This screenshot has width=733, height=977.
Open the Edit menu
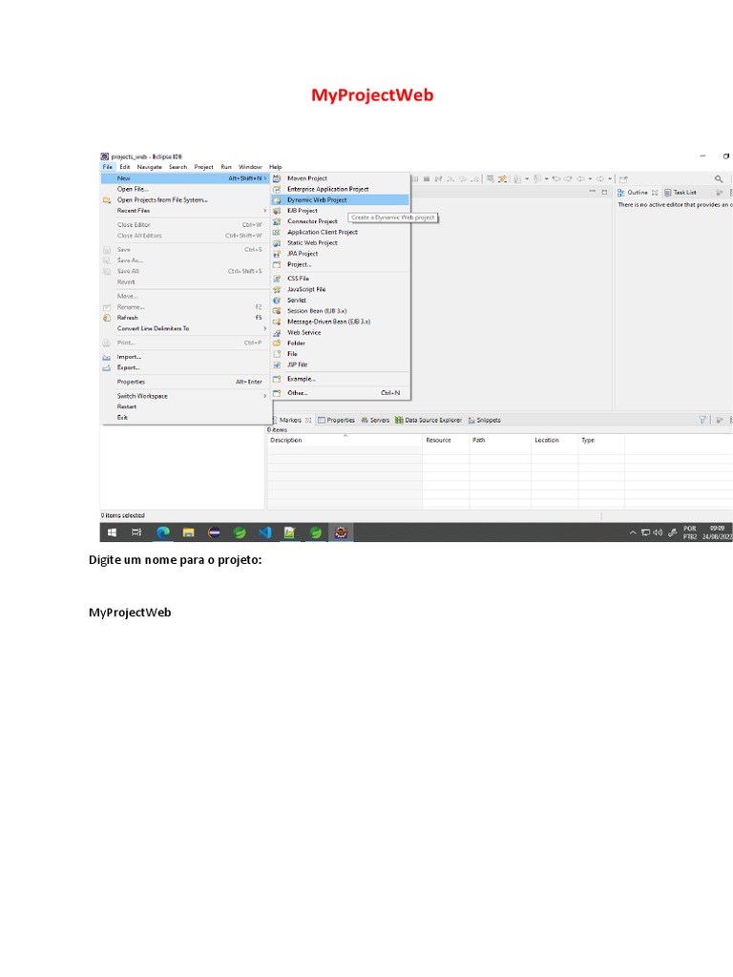[125, 167]
